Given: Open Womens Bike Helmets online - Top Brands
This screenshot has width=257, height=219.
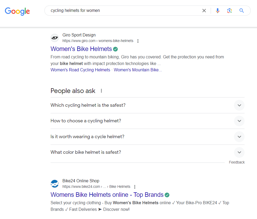Looking at the screenshot, I should click(x=107, y=195).
